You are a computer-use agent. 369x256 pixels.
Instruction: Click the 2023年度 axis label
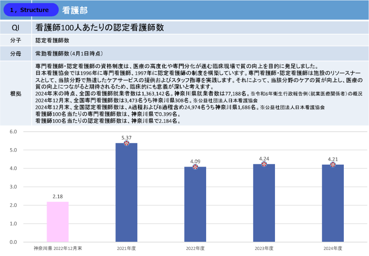[264, 248]
